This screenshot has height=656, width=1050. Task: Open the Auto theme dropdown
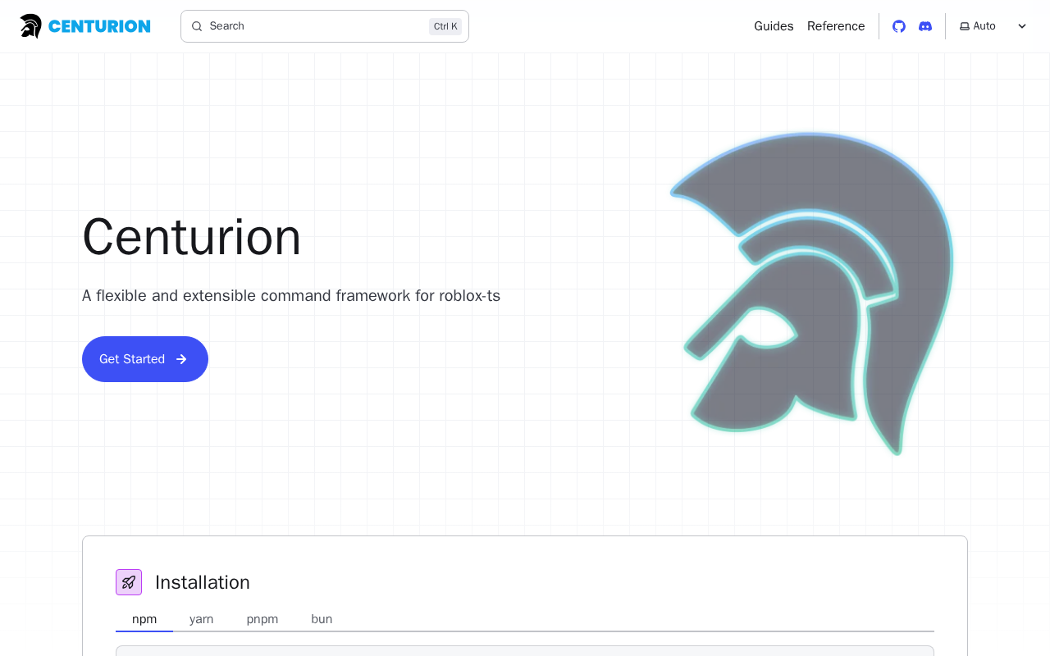pos(993,26)
